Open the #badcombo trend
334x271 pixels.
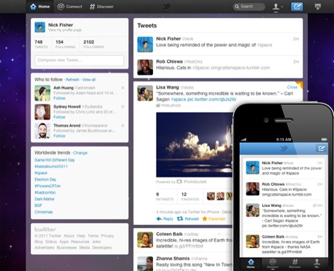[45, 192]
